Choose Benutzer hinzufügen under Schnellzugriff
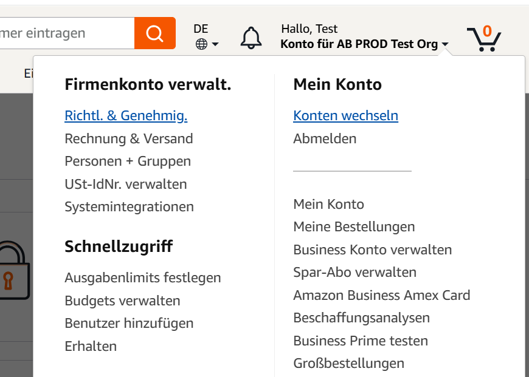The image size is (529, 377). click(130, 323)
